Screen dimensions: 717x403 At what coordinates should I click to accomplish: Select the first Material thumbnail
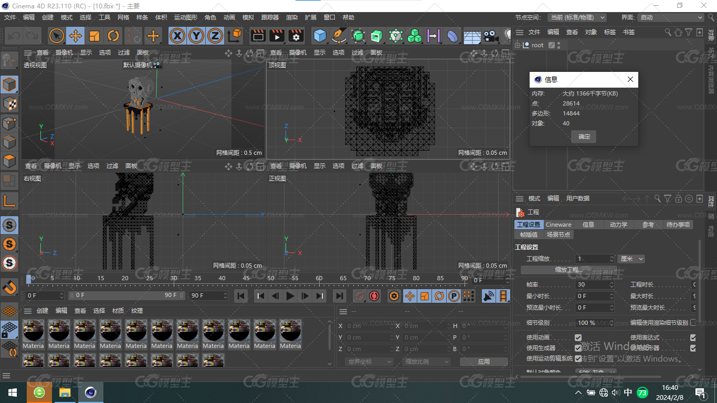coord(33,334)
